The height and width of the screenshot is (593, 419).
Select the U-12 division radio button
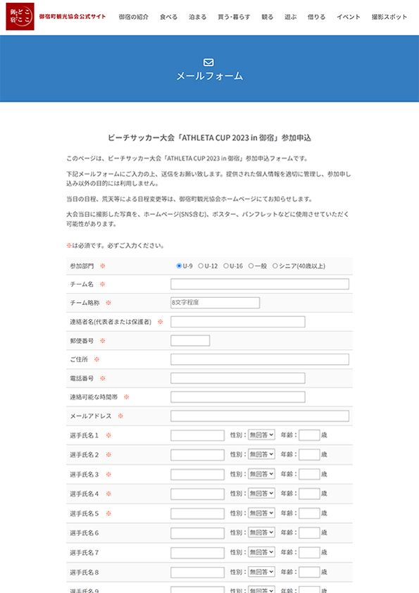tap(201, 266)
